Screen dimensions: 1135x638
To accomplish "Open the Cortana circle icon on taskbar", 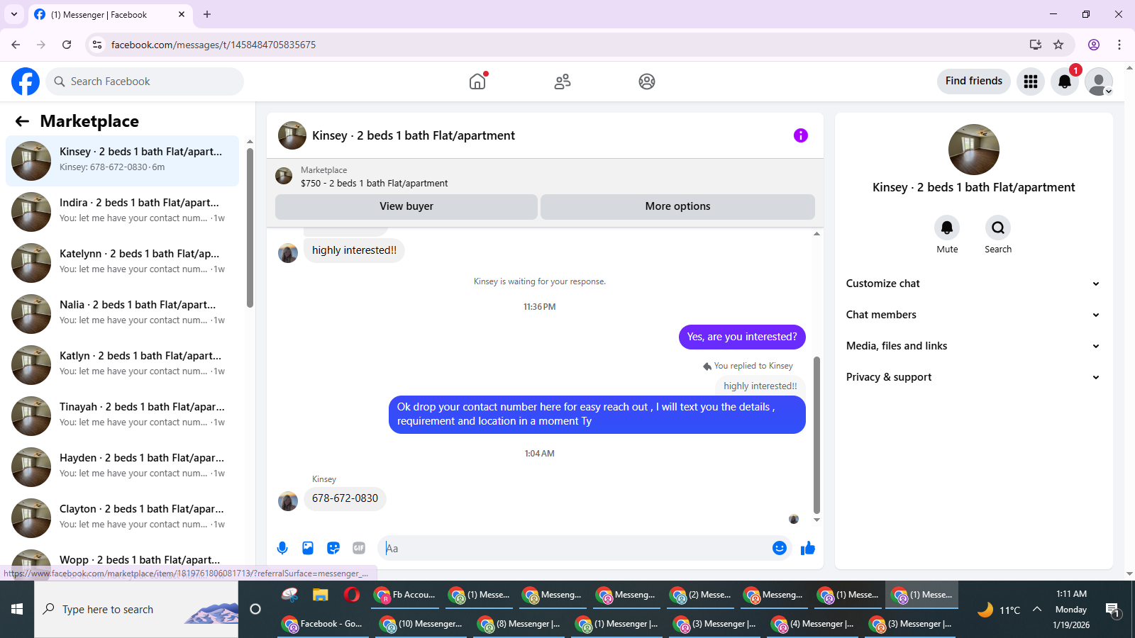I will click(x=255, y=610).
